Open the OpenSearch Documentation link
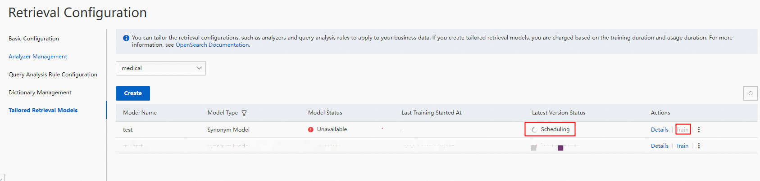760x181 pixels. 212,45
